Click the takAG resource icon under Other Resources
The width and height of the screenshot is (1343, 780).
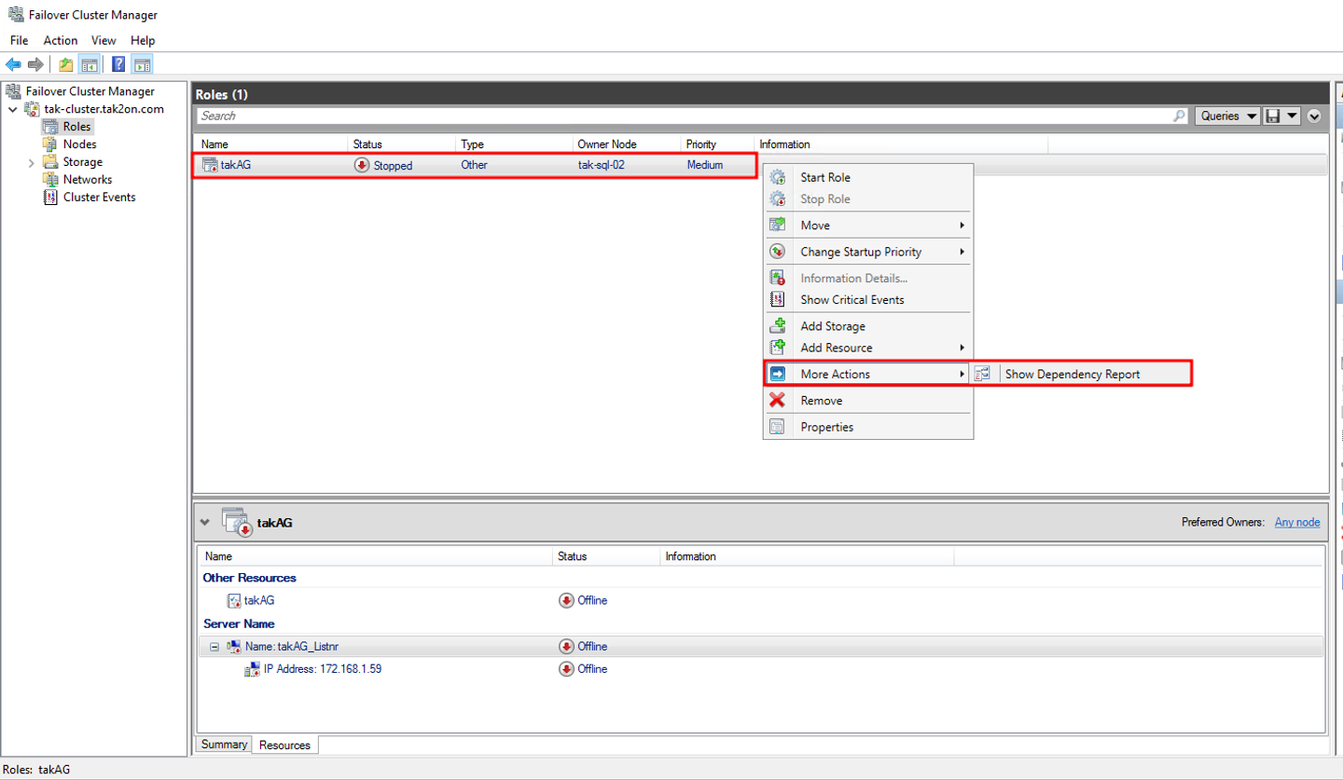click(234, 601)
